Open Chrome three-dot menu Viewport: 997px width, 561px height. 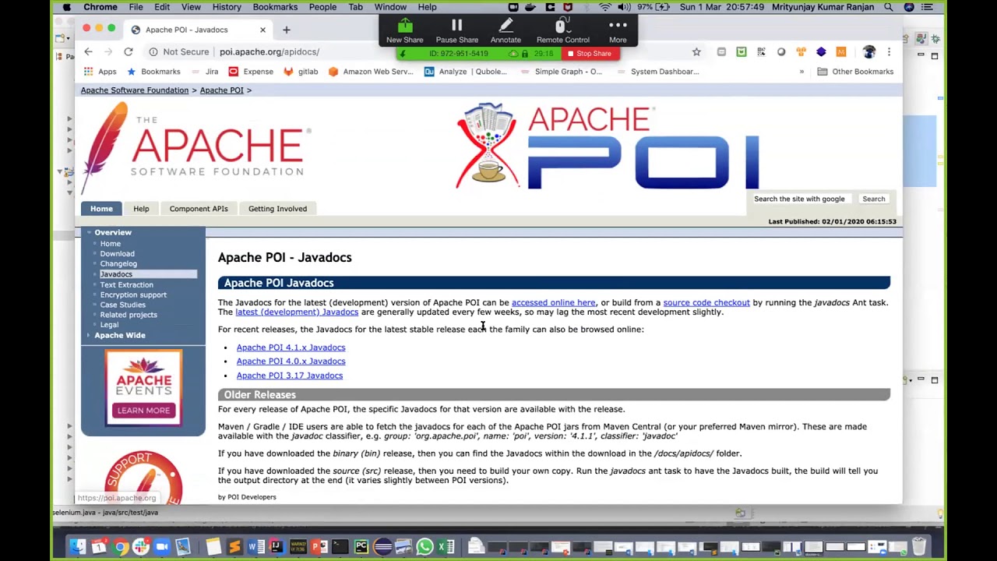[x=889, y=51]
